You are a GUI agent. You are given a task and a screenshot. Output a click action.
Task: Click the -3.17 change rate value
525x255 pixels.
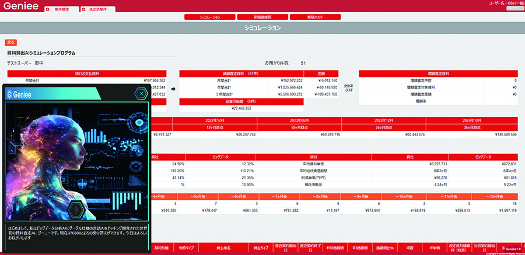[x=349, y=90]
